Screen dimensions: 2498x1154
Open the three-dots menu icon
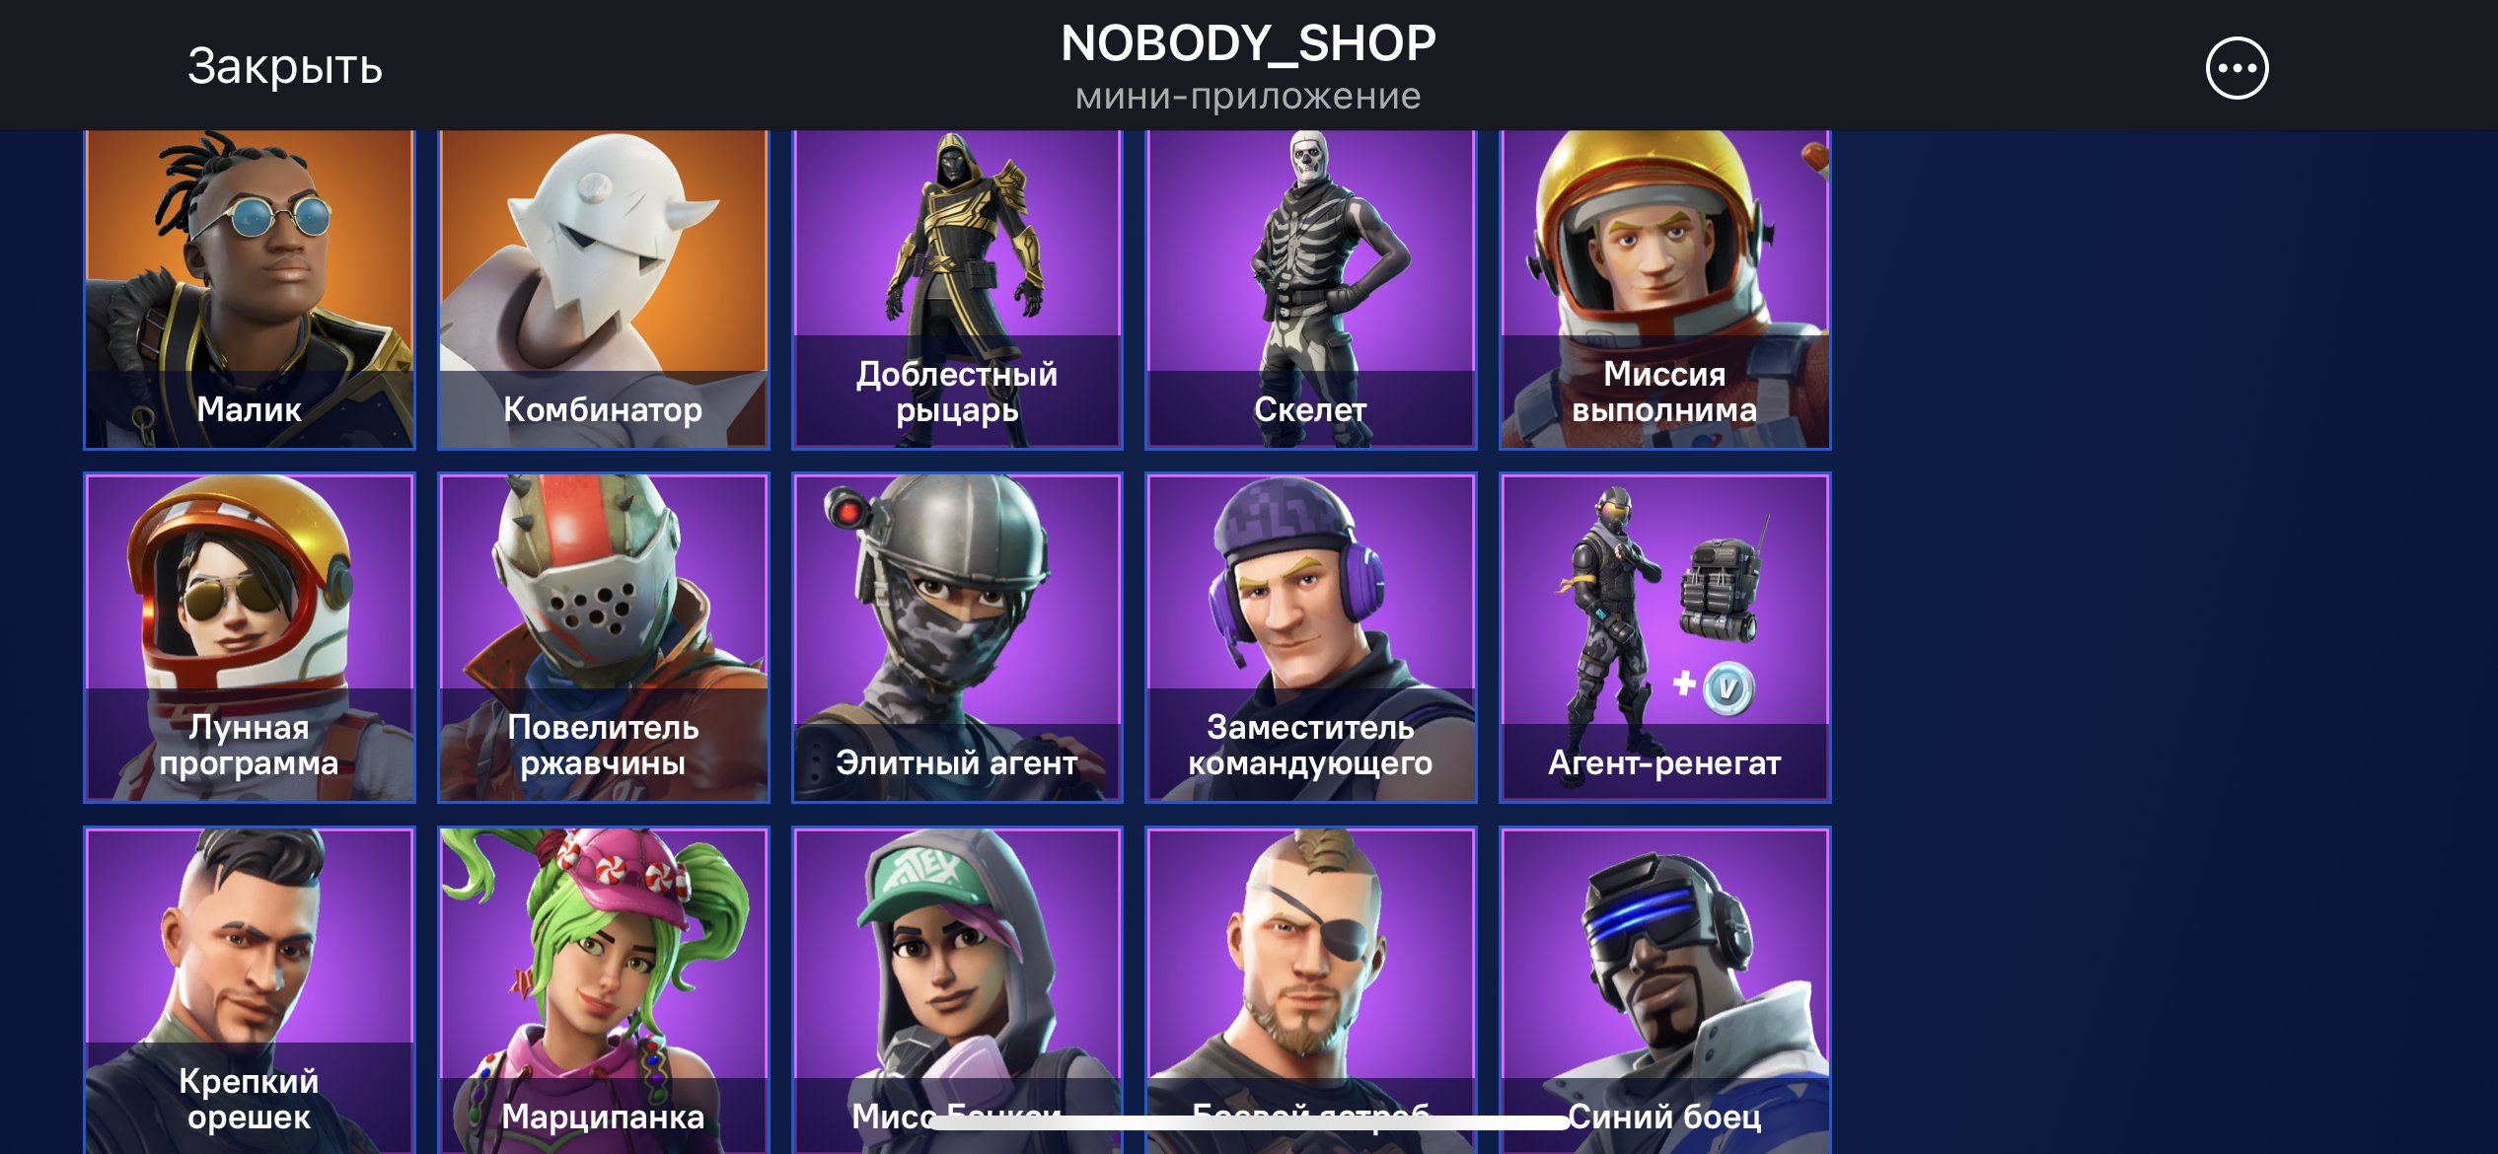coord(2237,68)
